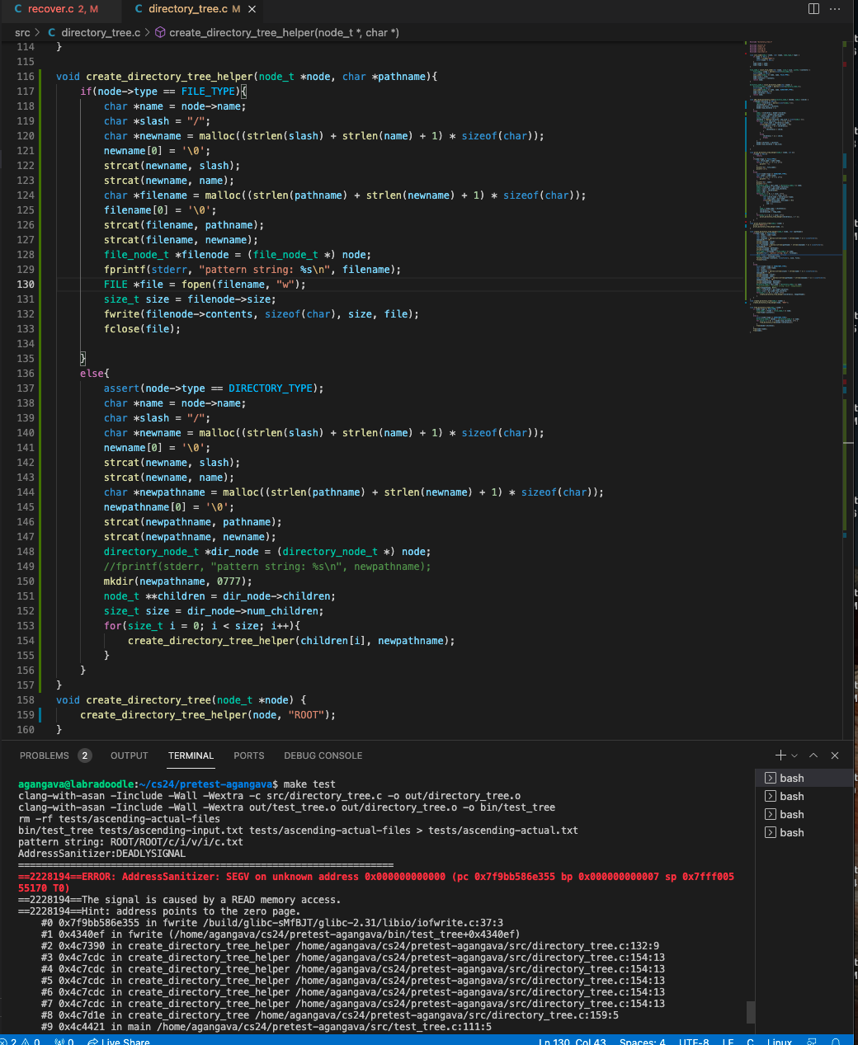Select the last bash terminal in list
This screenshot has width=858, height=1045.
tap(791, 832)
